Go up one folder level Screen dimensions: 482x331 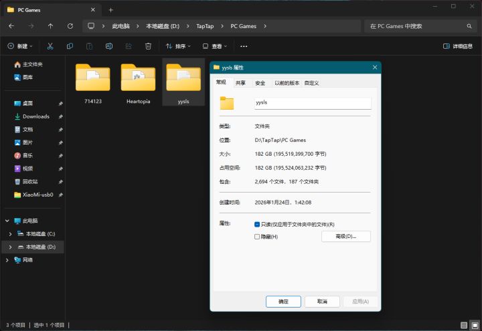pyautogui.click(x=50, y=26)
